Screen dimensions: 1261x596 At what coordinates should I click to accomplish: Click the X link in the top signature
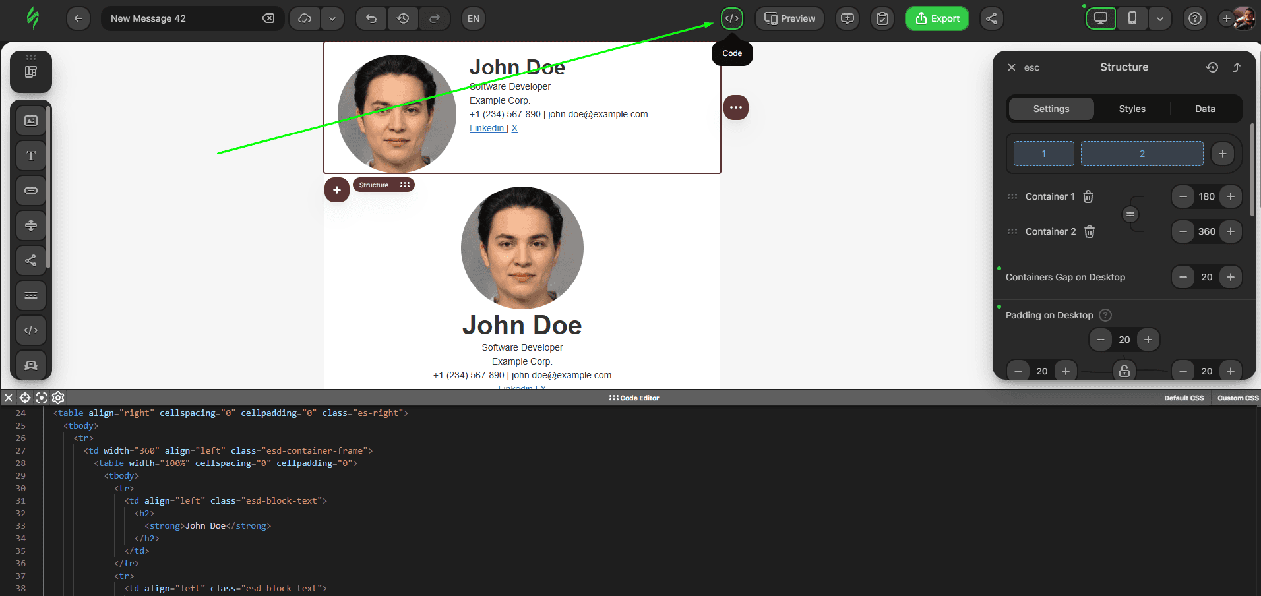pyautogui.click(x=514, y=128)
